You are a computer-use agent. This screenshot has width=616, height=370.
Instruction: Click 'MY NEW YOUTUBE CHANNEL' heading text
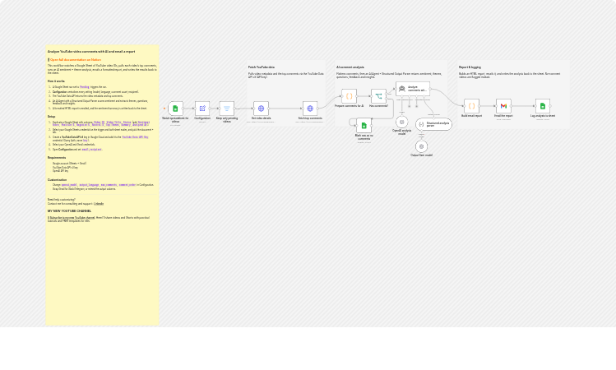point(70,211)
